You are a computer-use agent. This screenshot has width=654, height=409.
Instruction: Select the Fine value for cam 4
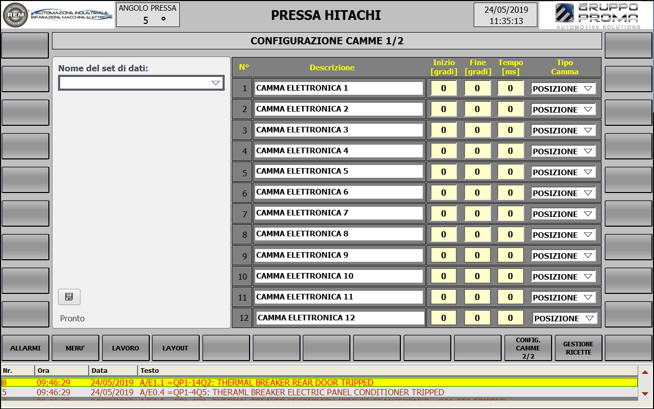pos(477,151)
